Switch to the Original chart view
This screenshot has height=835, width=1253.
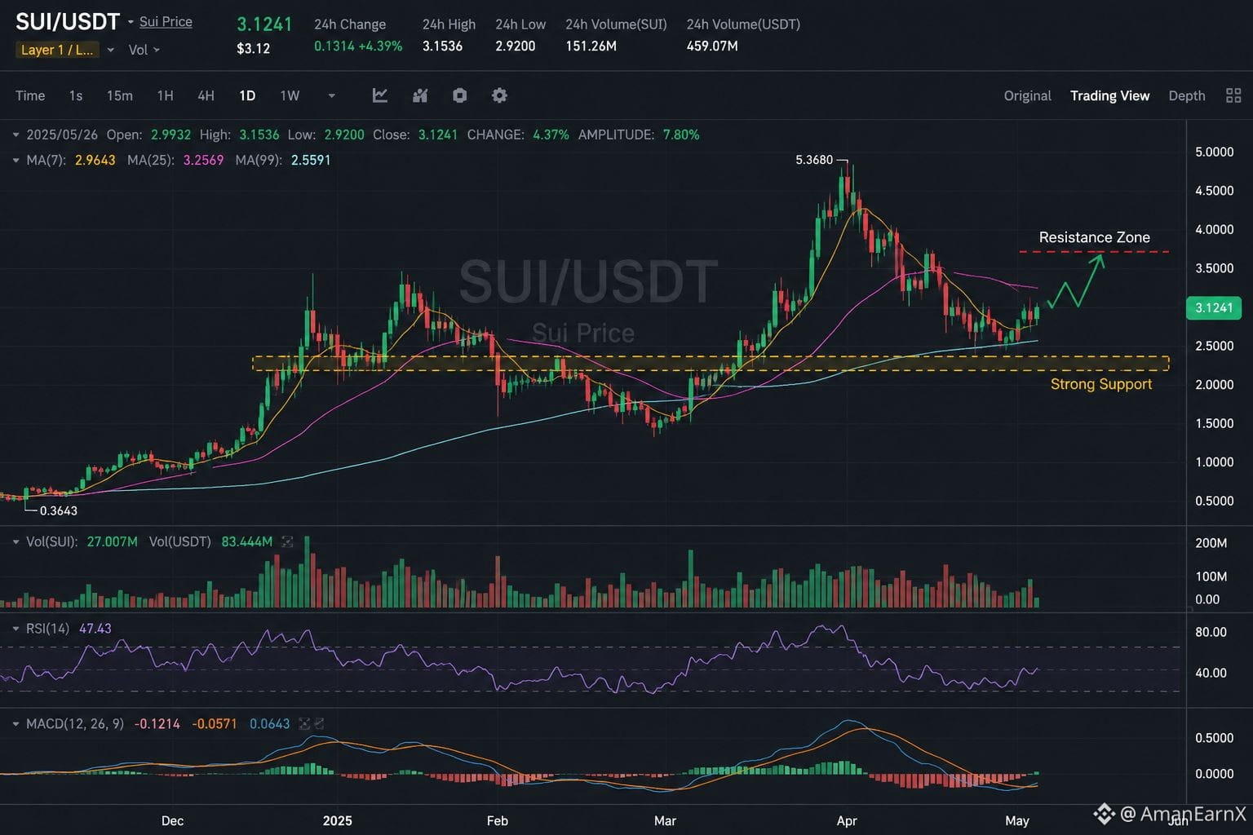pyautogui.click(x=1027, y=95)
